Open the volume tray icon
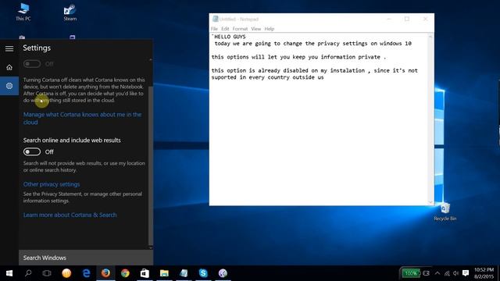 [456, 273]
